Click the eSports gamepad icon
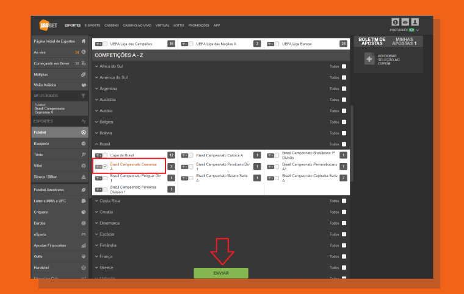Image resolution: width=464 pixels, height=294 pixels. (84, 234)
